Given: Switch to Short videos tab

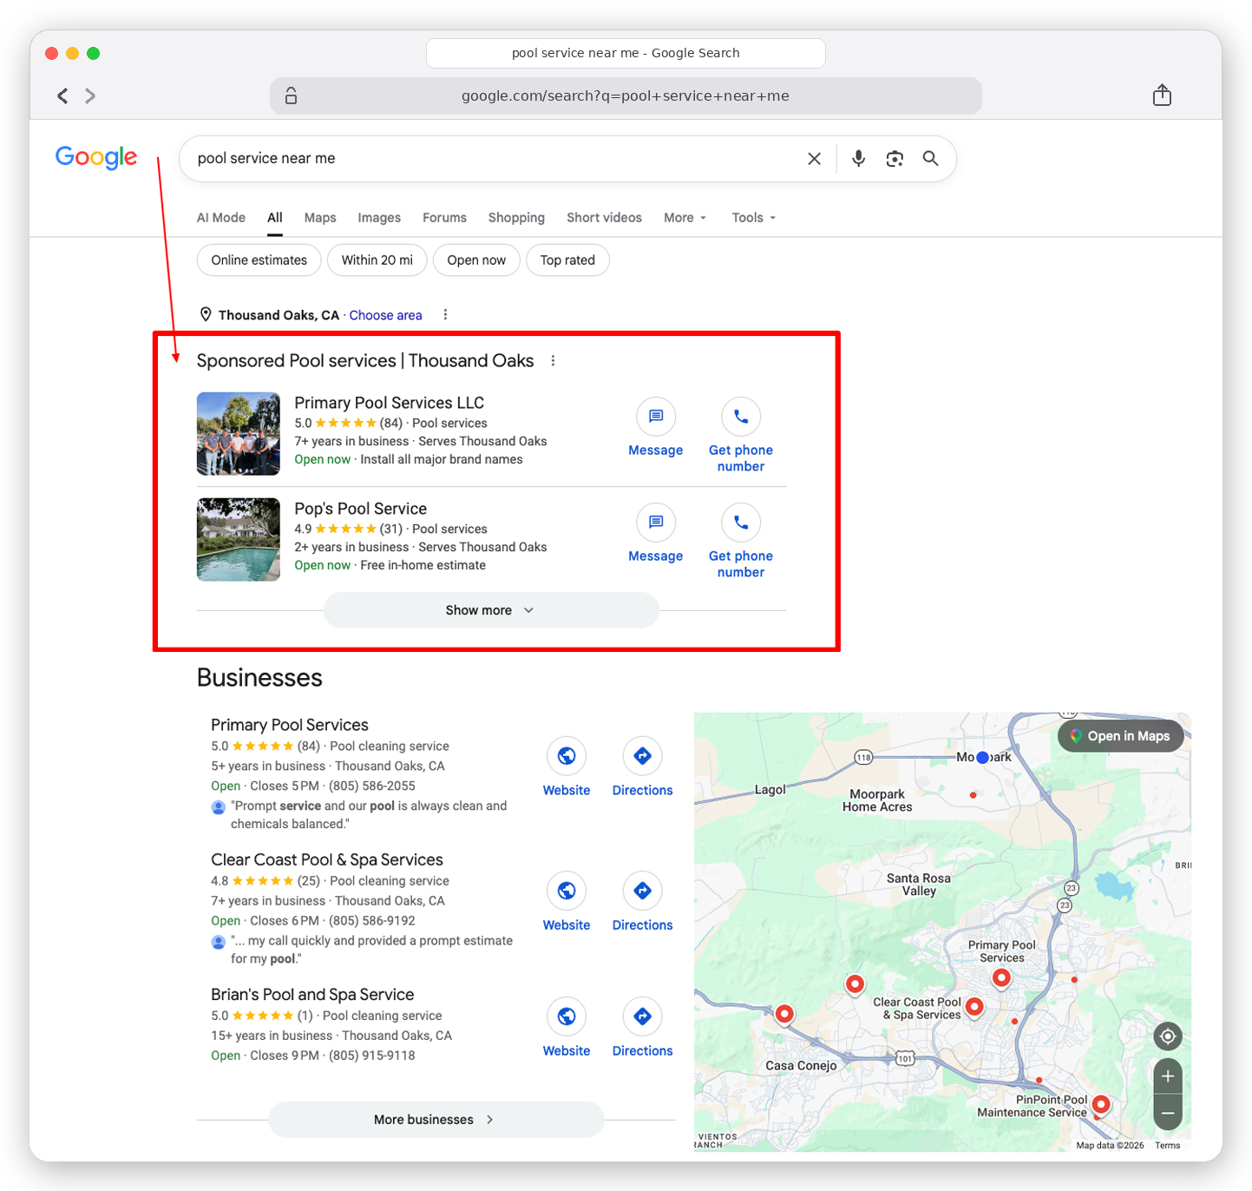Looking at the screenshot, I should pos(604,217).
